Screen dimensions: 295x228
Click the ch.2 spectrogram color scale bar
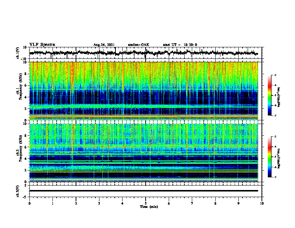coord(269,157)
